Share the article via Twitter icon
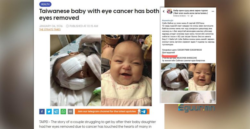Viewport: 250px width, 129px height. (49, 111)
